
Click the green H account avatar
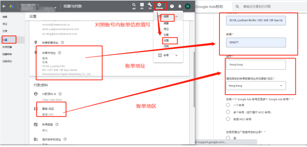click(187, 6)
